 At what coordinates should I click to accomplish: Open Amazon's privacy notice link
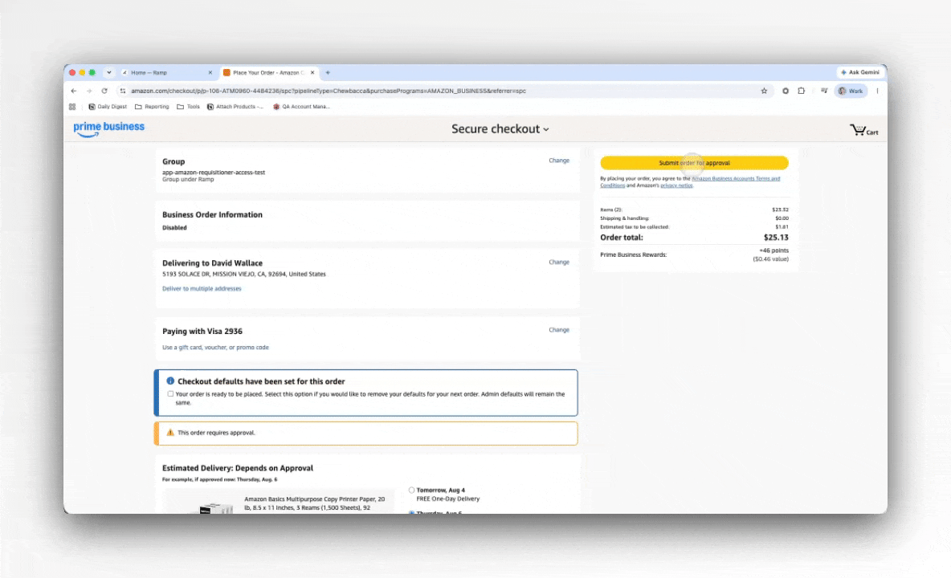point(676,185)
